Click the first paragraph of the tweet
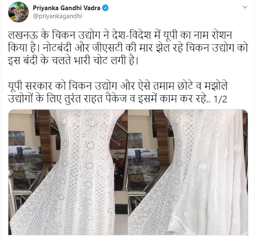This screenshot has width=255, height=237. click(128, 48)
